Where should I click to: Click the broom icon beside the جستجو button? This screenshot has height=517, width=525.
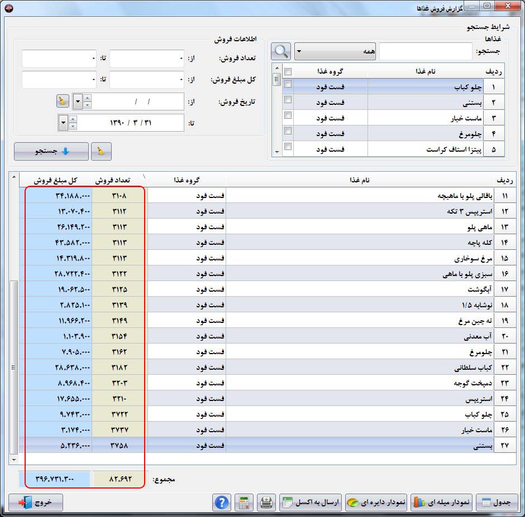click(101, 151)
